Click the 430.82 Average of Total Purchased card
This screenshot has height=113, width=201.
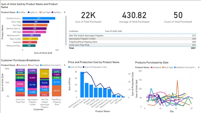click(x=134, y=17)
